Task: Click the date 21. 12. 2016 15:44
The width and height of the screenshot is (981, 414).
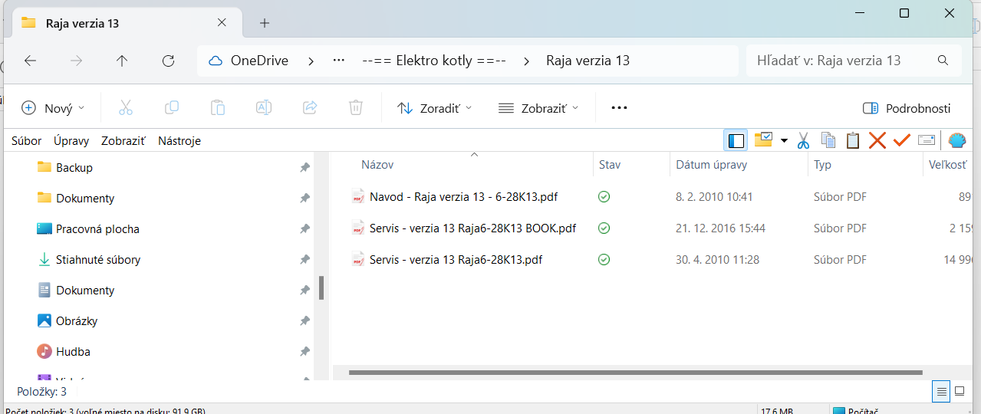Action: [x=720, y=228]
